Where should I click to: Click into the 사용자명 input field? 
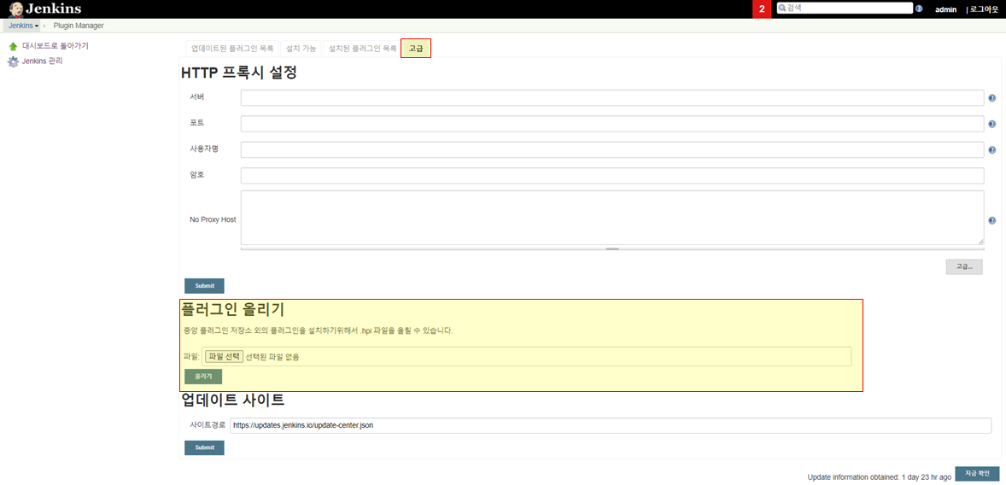click(x=612, y=149)
